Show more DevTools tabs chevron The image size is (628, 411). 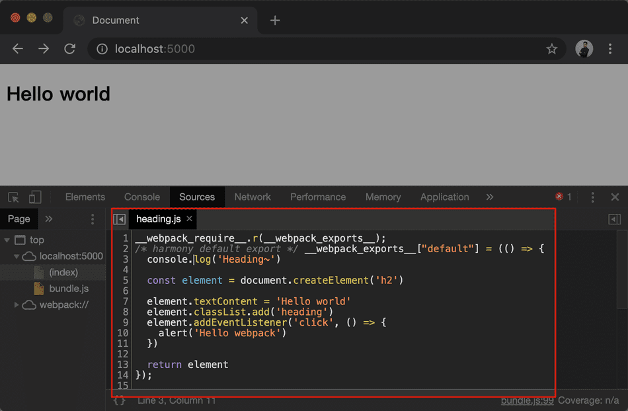coord(489,197)
